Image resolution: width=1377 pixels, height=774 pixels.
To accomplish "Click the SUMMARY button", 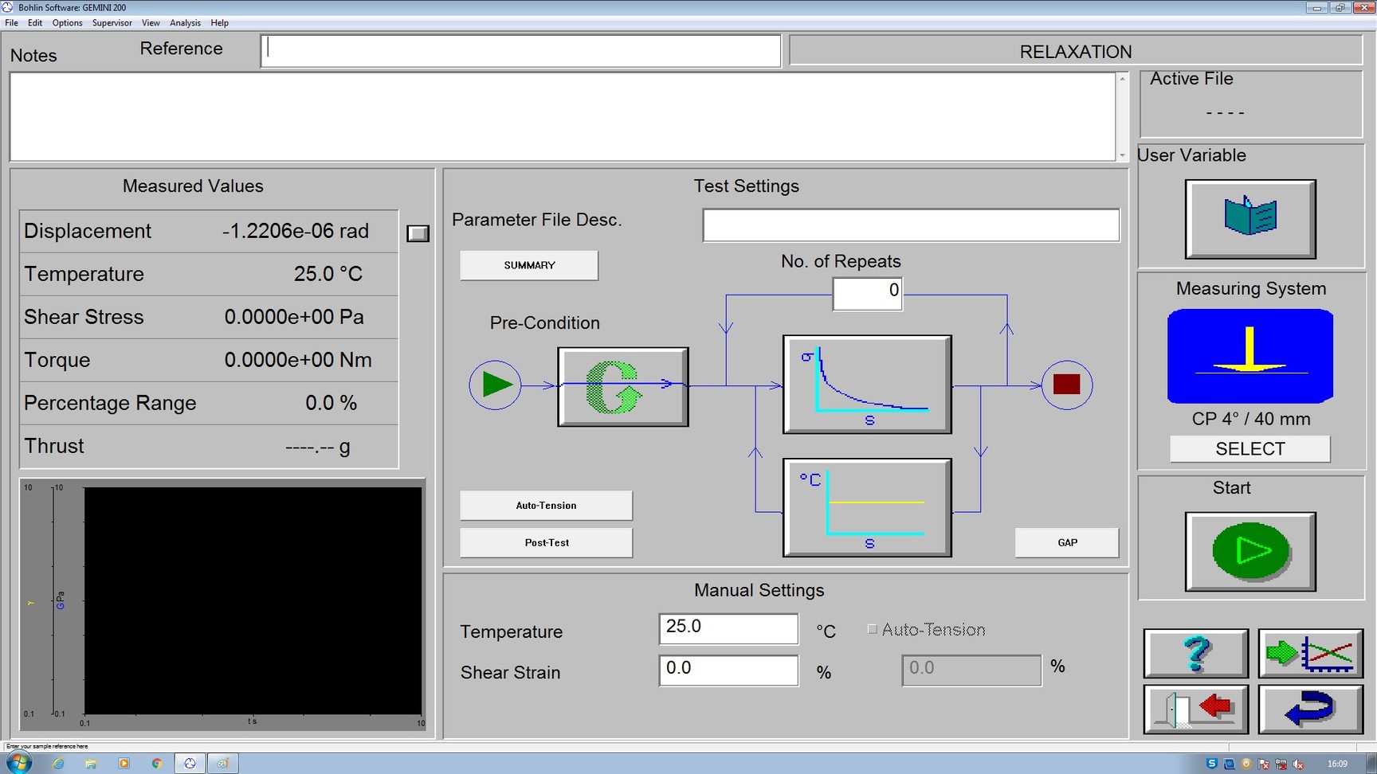I will [x=528, y=265].
